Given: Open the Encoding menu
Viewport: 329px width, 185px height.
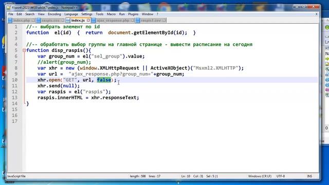Looking at the screenshot, I should click(x=54, y=14).
